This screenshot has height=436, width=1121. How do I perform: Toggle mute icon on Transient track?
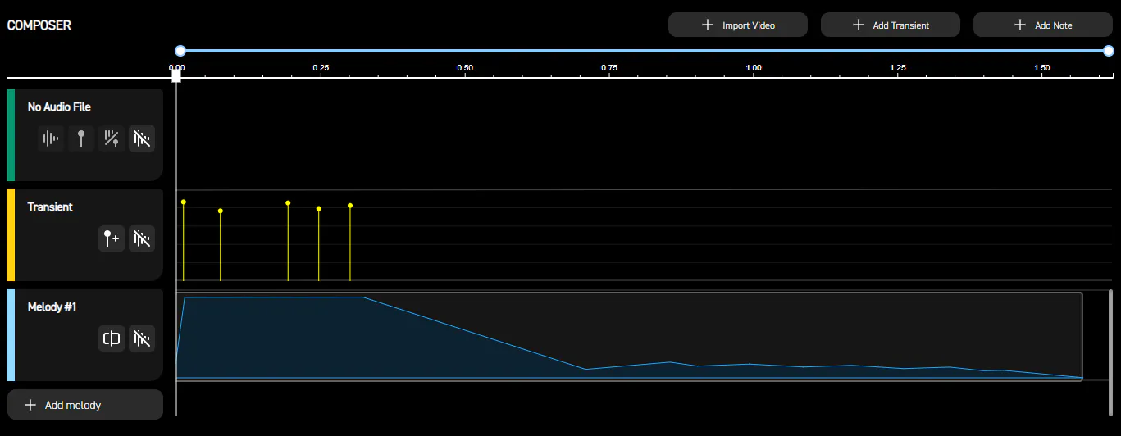click(x=142, y=238)
